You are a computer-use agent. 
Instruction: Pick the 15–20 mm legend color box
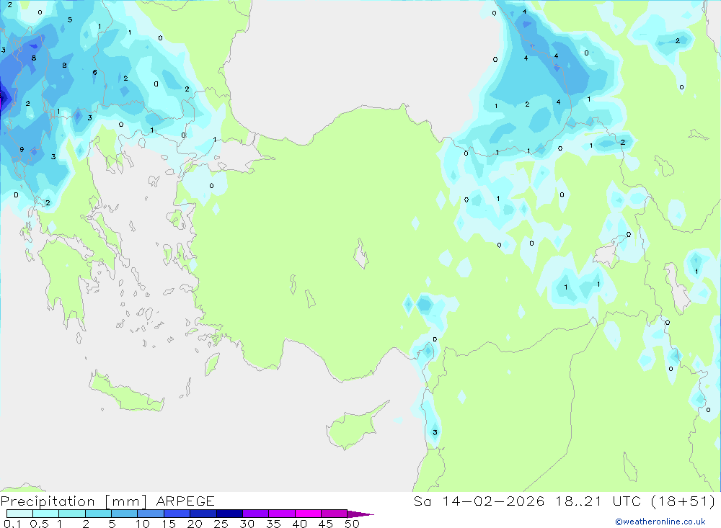pos(177,514)
